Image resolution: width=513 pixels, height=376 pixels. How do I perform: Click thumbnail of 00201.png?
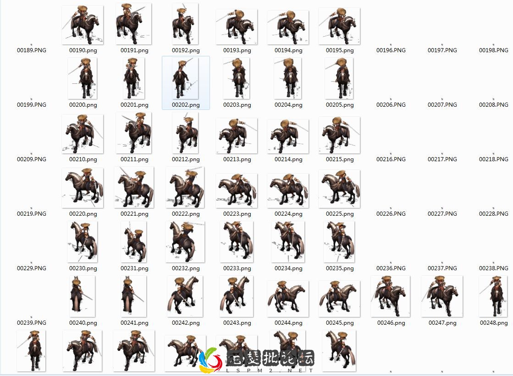click(x=134, y=78)
